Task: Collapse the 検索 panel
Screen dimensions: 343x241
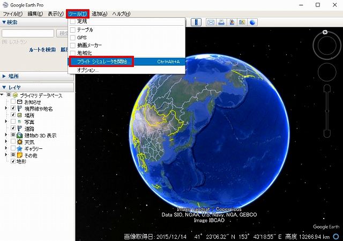Action: tap(4, 22)
